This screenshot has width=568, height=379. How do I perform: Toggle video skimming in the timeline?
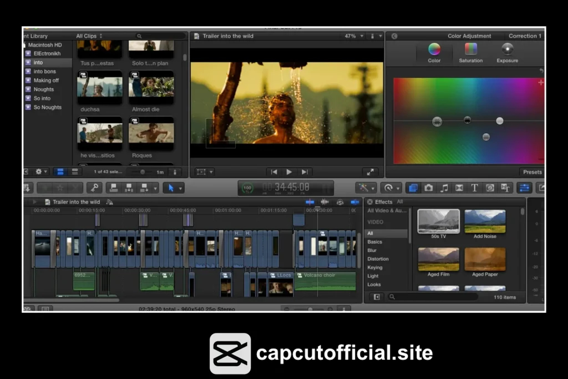[x=310, y=202]
